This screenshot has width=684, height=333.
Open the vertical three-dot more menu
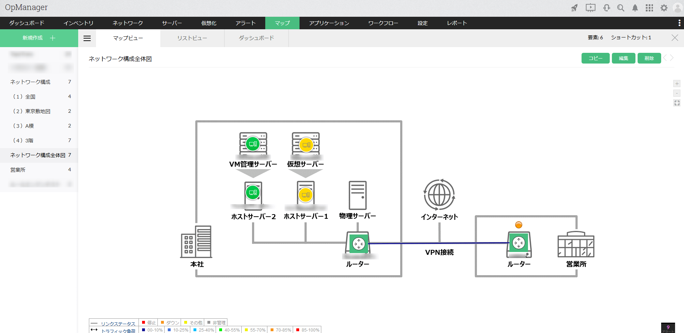coord(679,23)
